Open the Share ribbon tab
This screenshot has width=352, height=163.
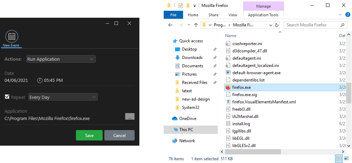pos(213,15)
